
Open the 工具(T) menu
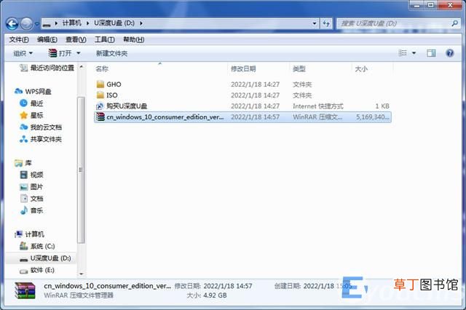[x=105, y=39]
